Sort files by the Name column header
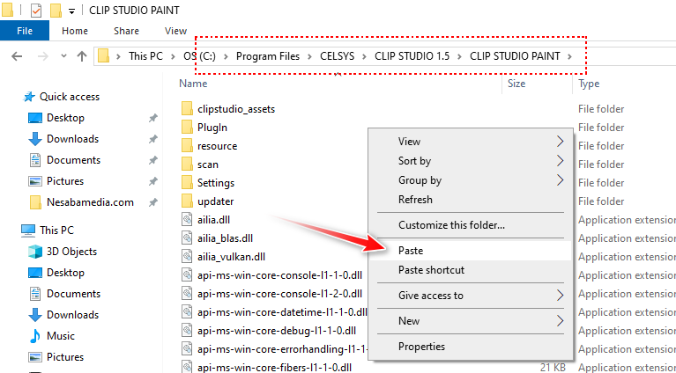This screenshot has width=676, height=373. tap(193, 84)
